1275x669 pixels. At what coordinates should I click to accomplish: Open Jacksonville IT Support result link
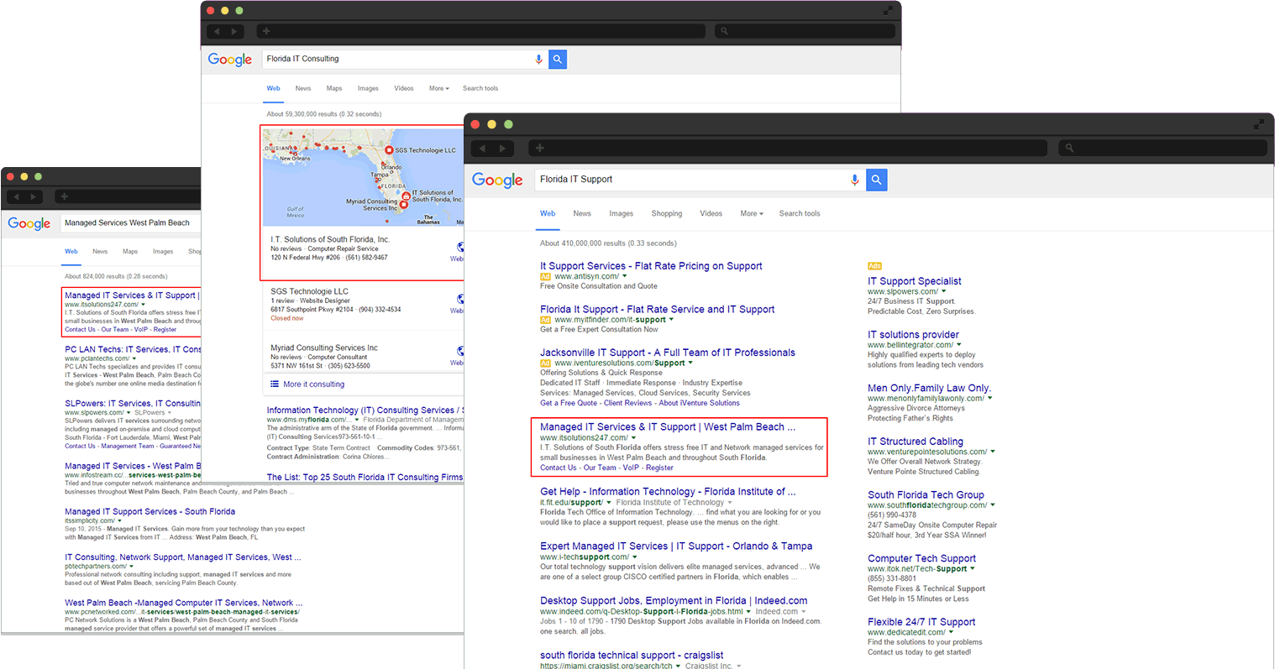click(x=668, y=353)
